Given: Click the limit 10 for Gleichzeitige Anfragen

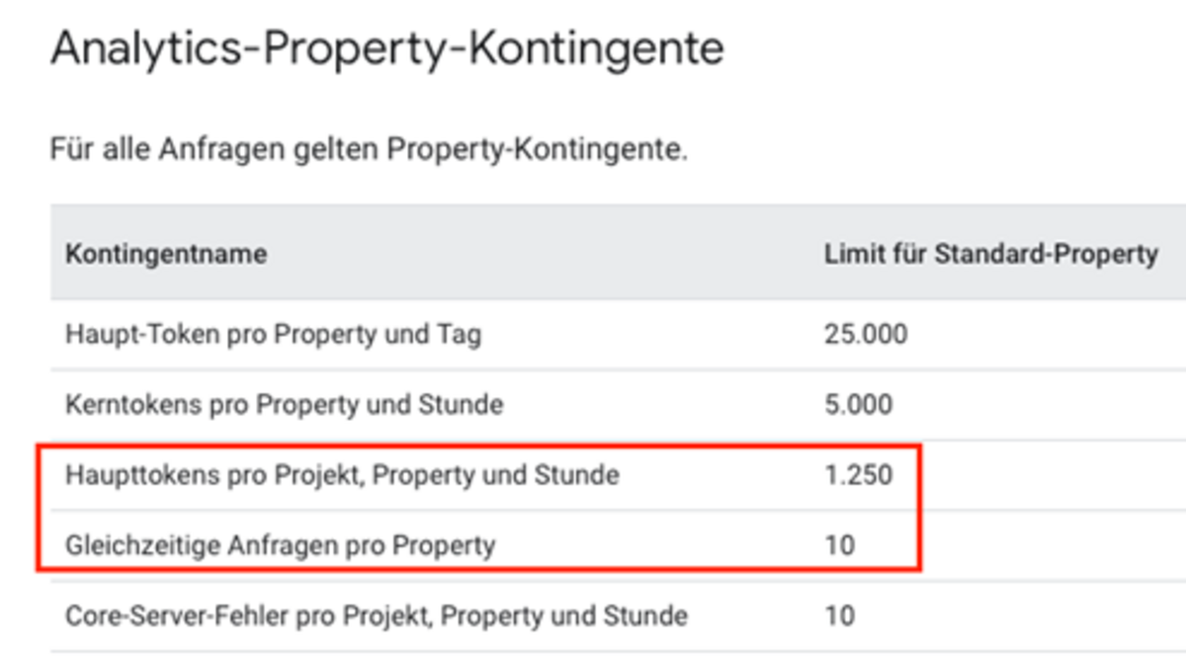Looking at the screenshot, I should pos(839,545).
